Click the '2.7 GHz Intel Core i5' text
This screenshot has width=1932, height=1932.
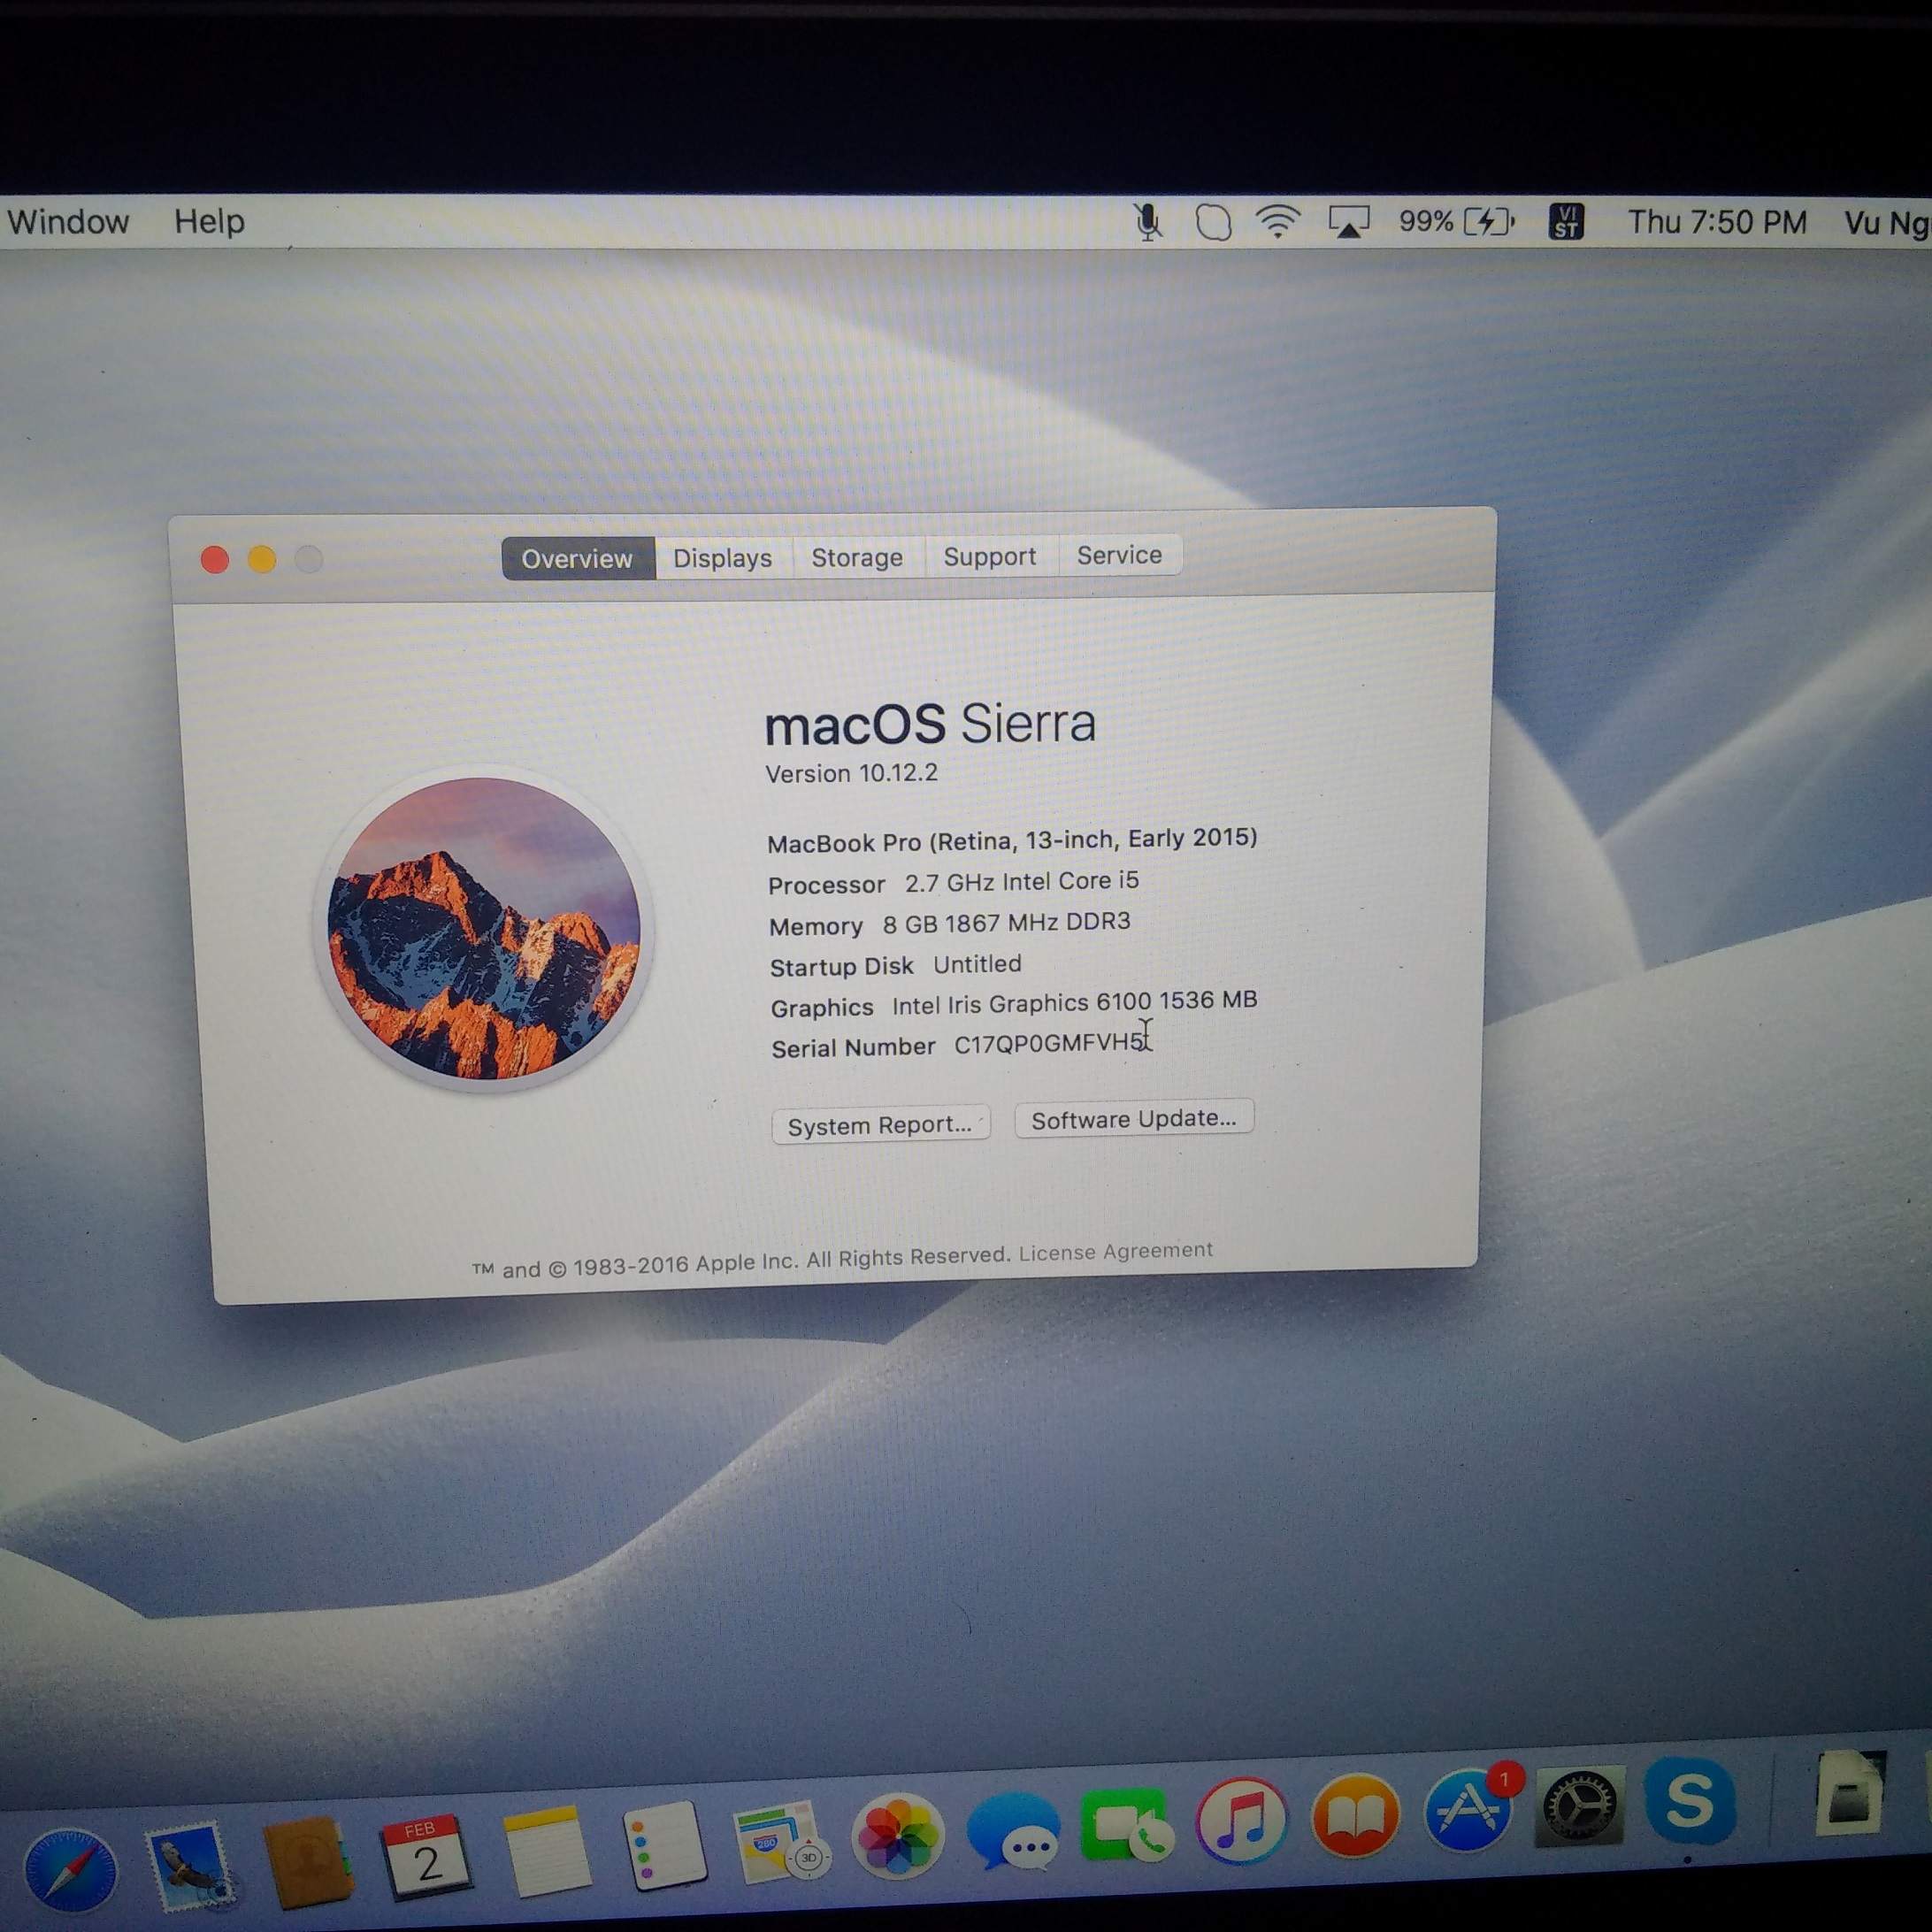point(1022,881)
